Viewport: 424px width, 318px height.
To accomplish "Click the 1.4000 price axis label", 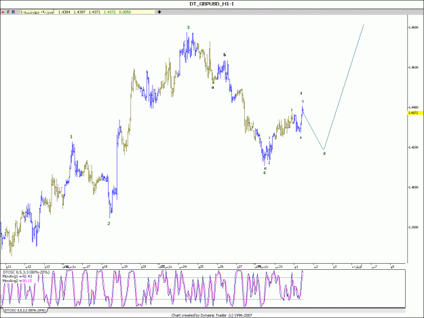I will coord(413,187).
